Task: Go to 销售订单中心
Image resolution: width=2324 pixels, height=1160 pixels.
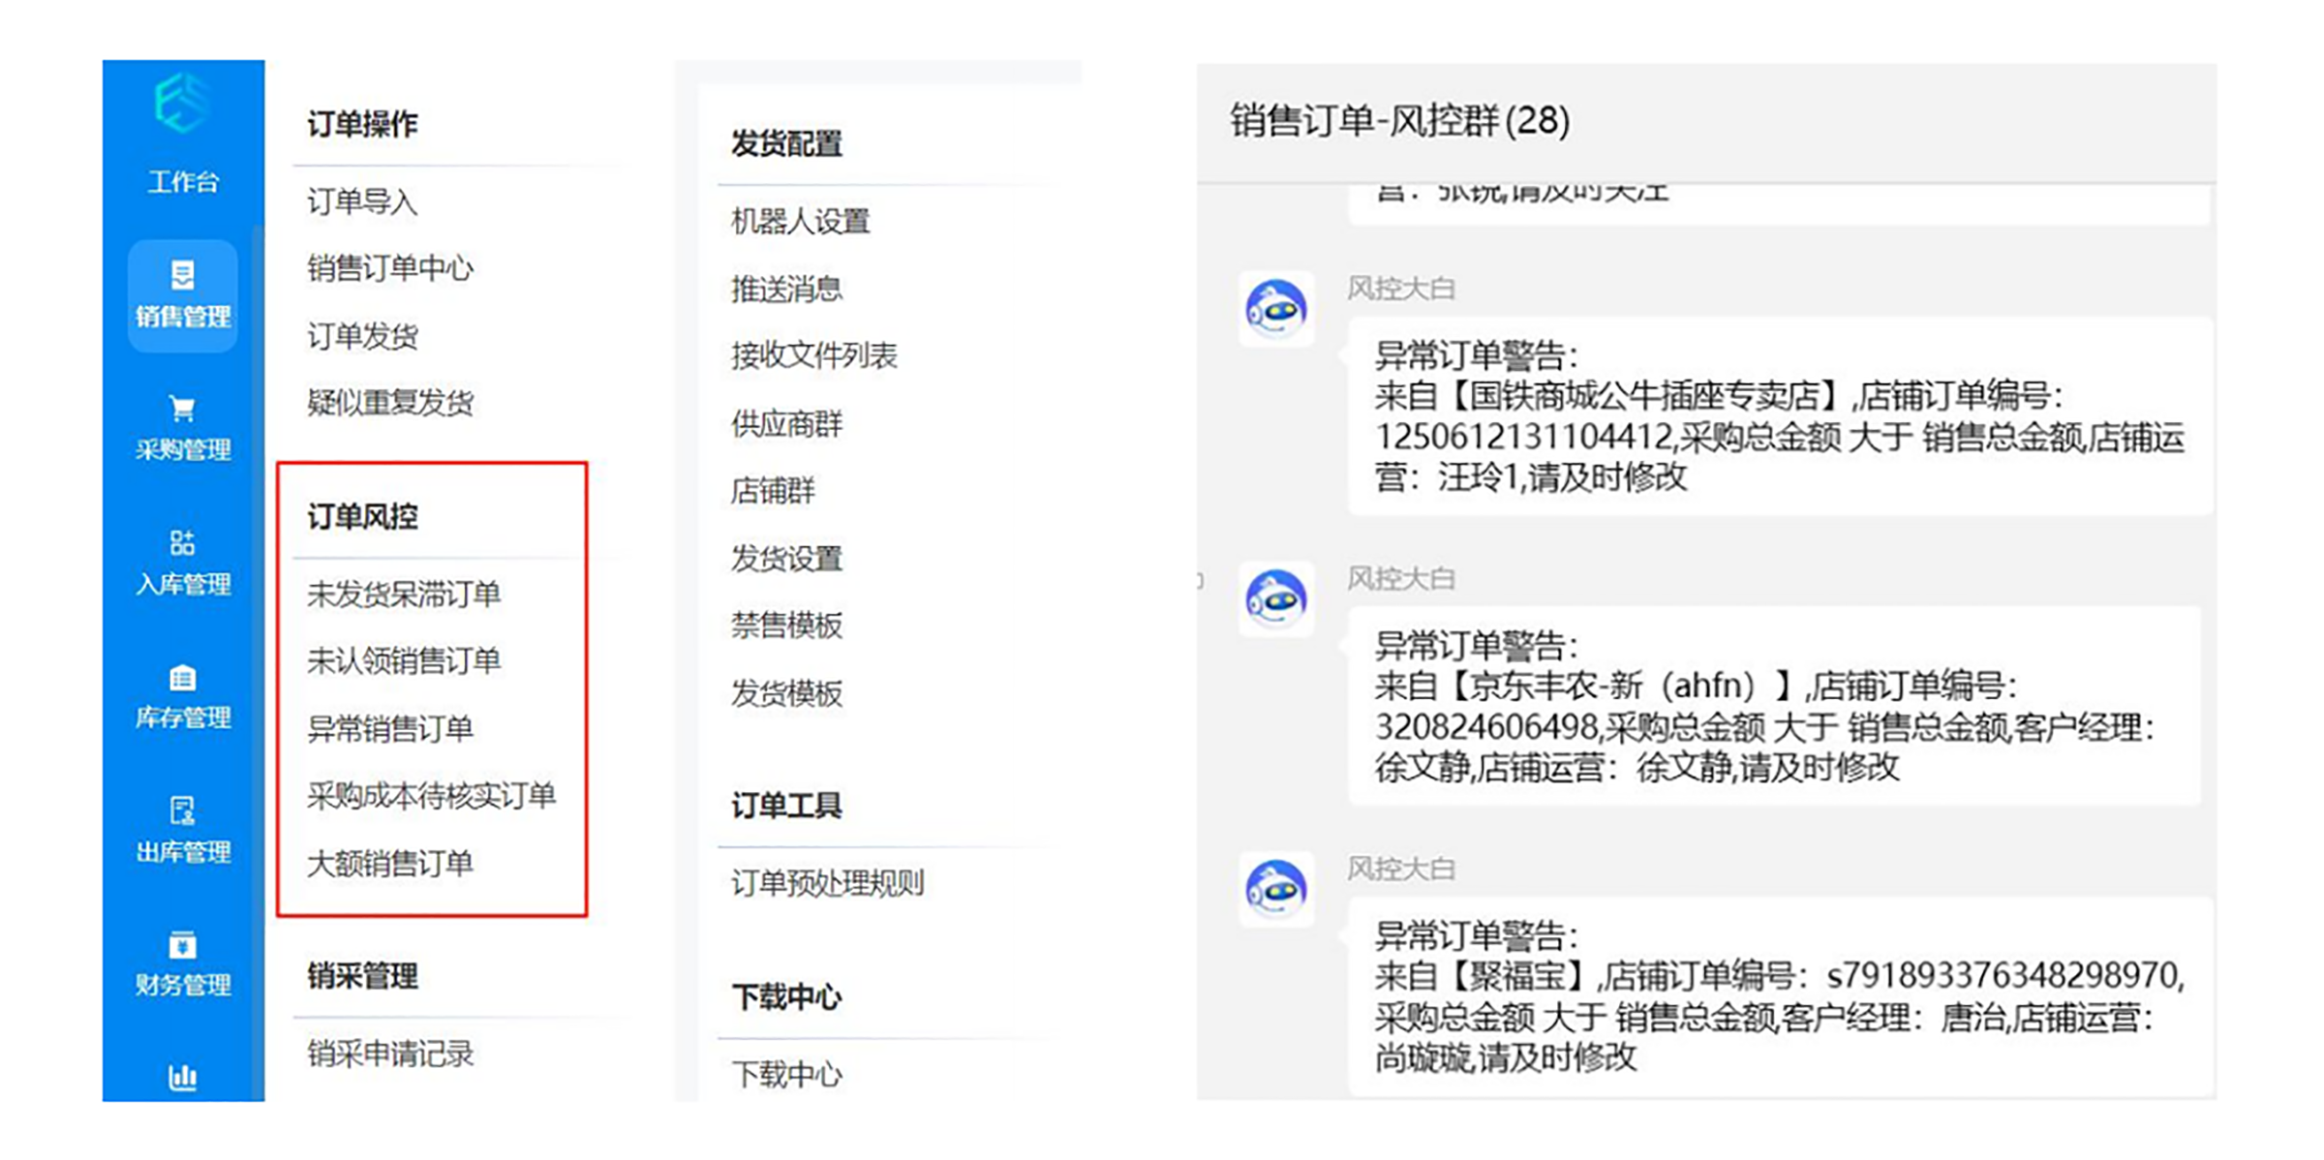Action: point(390,268)
